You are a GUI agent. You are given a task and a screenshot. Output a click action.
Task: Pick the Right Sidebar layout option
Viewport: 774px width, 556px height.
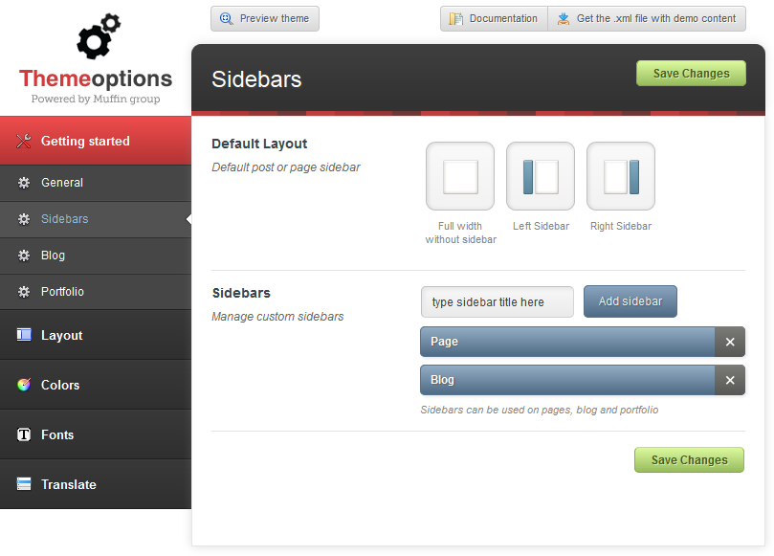tap(621, 177)
